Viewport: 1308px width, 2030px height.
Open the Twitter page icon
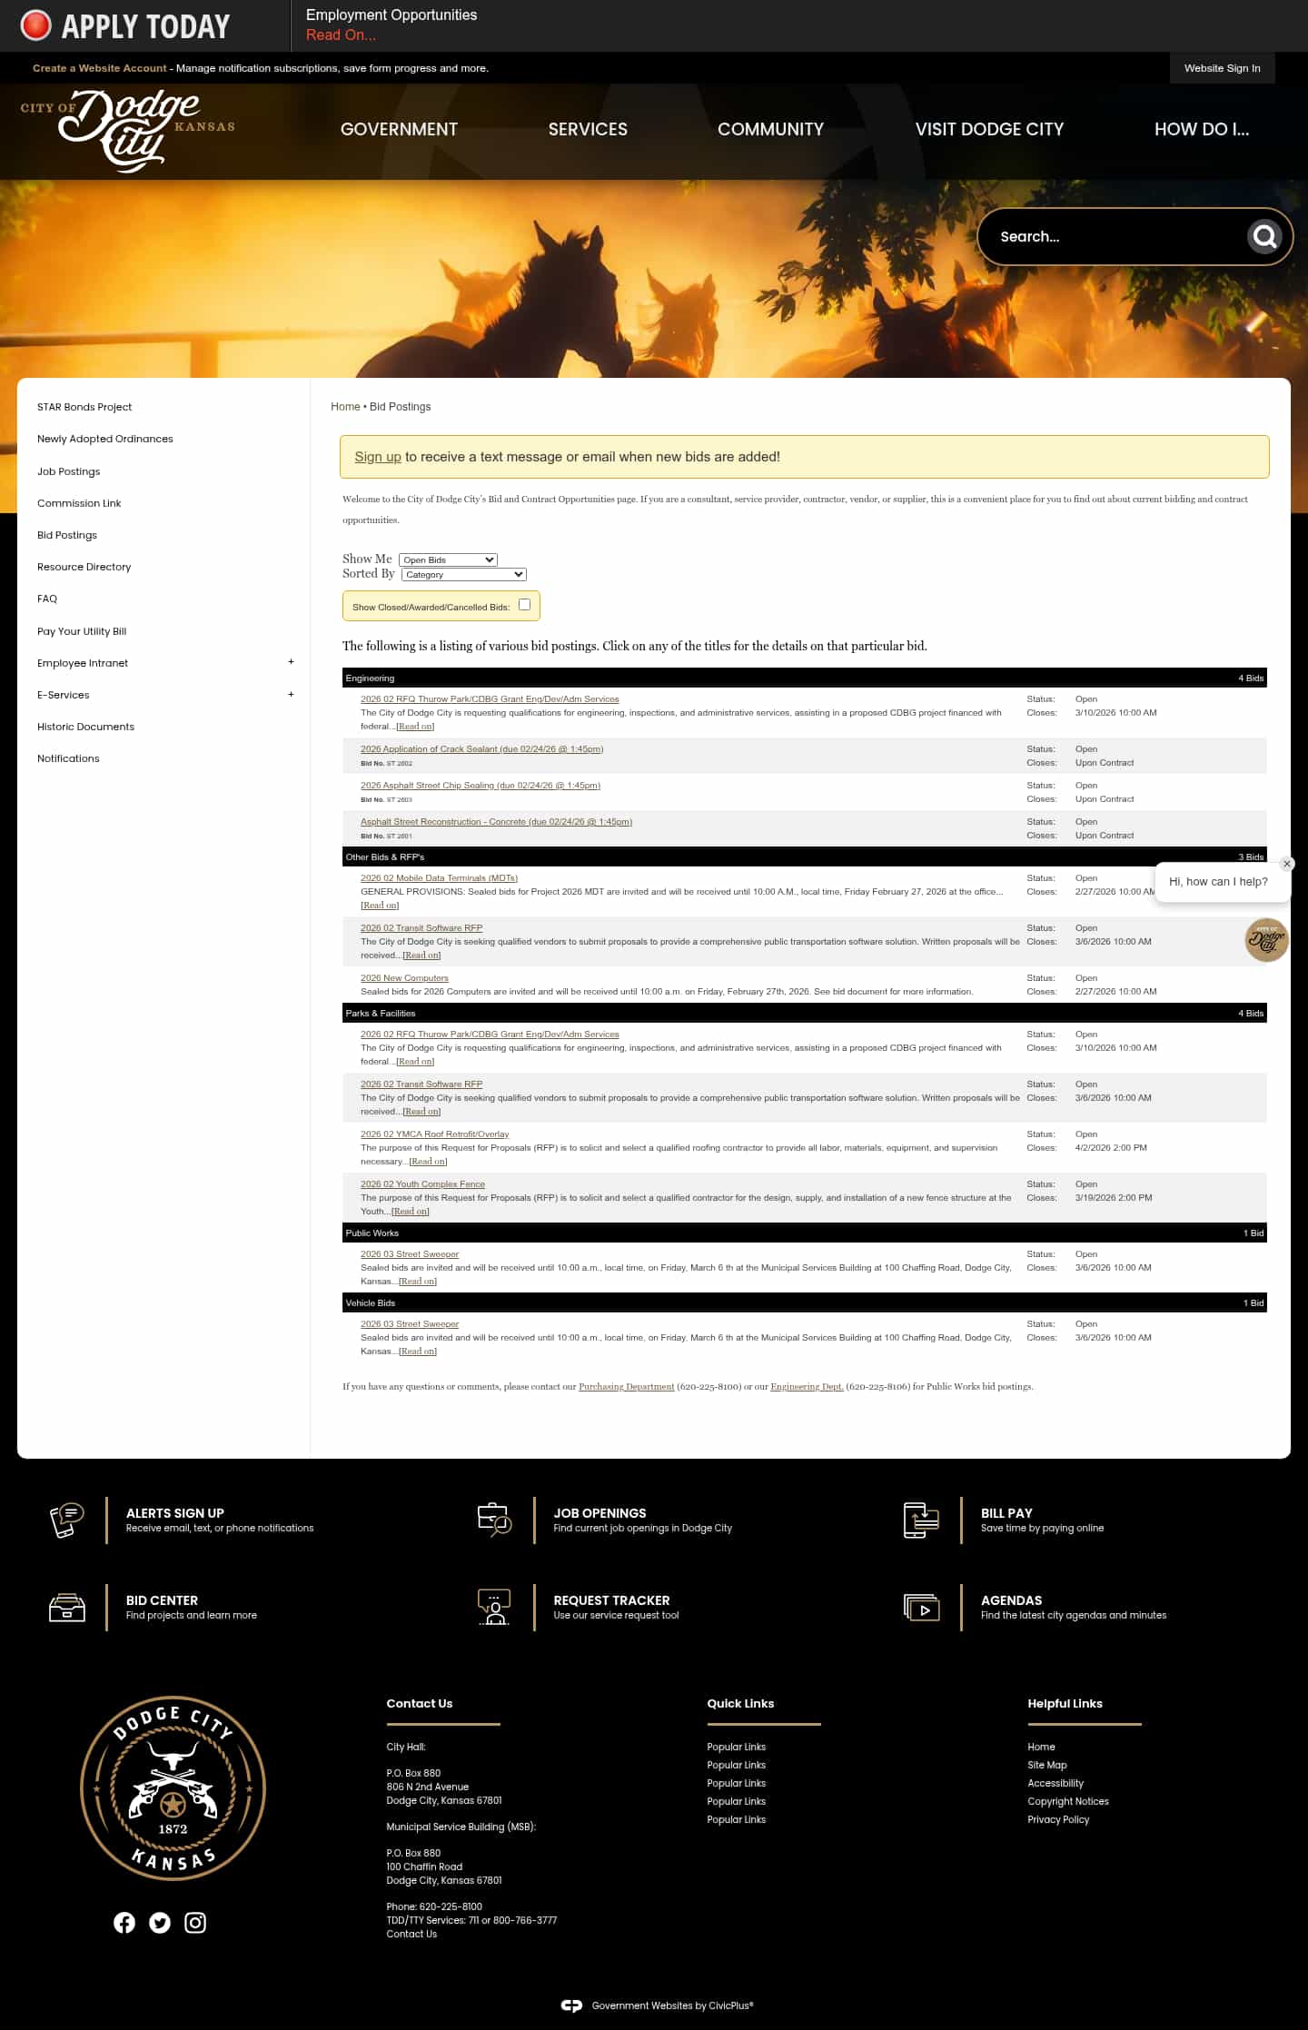(160, 1922)
